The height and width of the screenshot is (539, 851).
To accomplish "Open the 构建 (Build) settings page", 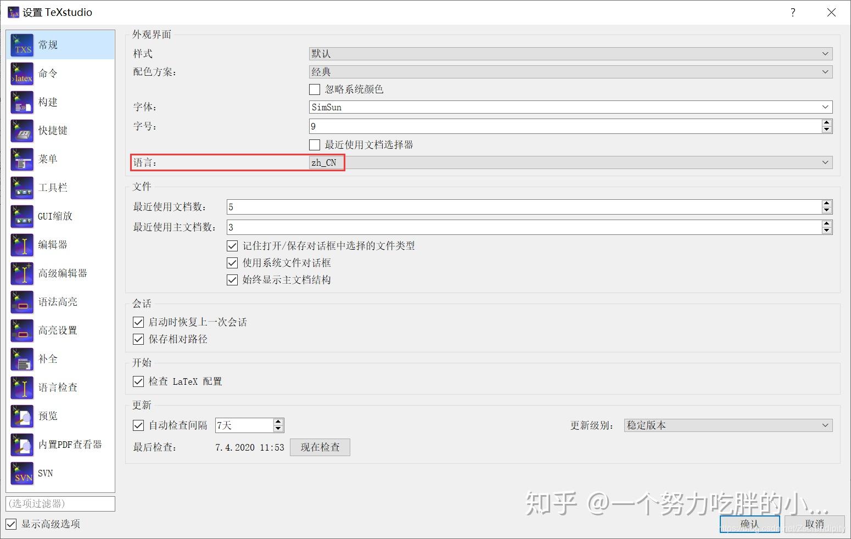I will [47, 102].
